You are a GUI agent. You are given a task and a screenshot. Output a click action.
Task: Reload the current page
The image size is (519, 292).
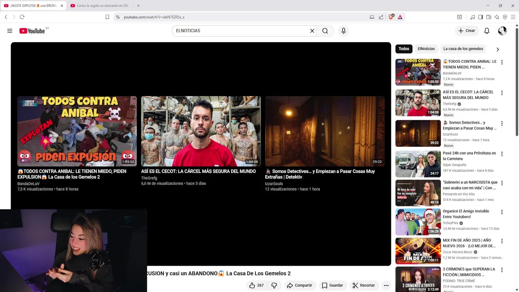22,17
